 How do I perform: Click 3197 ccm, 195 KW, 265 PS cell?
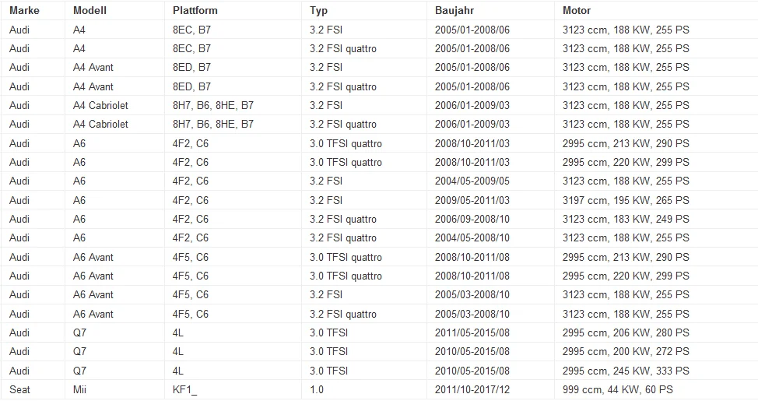pyautogui.click(x=626, y=200)
